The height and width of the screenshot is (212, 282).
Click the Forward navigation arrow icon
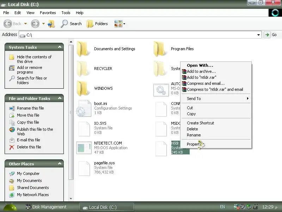click(x=35, y=24)
